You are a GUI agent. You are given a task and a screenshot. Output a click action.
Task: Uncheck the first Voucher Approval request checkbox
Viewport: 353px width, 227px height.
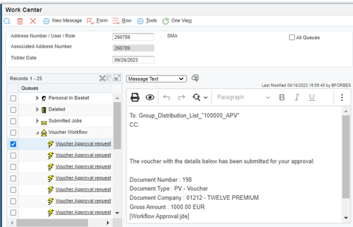coord(14,144)
